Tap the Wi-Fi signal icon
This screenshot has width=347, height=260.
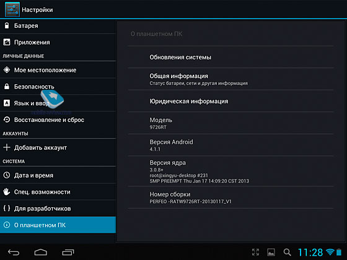coord(330,252)
